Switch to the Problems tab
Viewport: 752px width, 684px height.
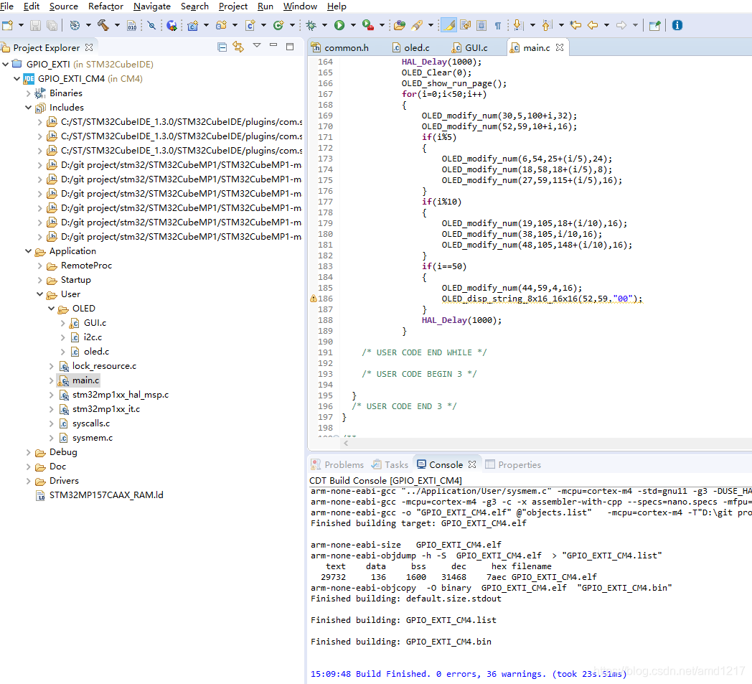click(338, 465)
